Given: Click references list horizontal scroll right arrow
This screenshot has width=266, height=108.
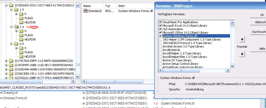Looking at the screenshot, I should [x=228, y=70].
